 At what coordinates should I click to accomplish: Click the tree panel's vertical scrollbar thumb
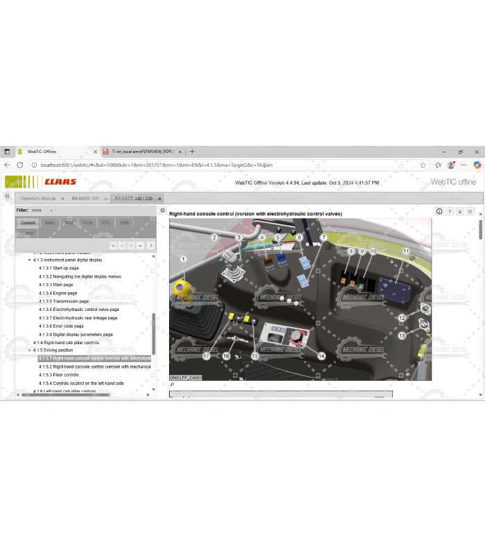click(154, 332)
